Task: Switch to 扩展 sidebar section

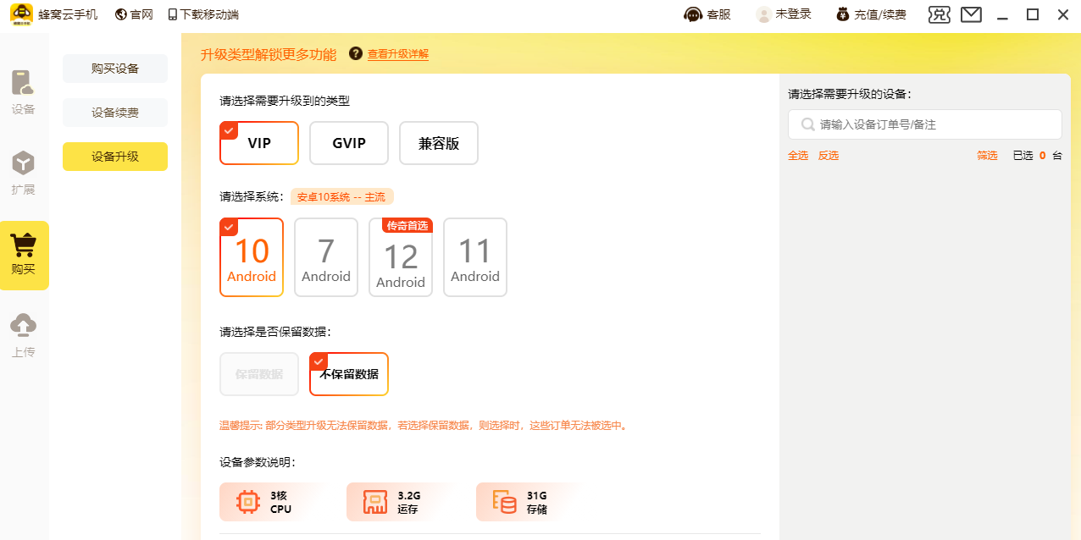Action: pos(24,173)
